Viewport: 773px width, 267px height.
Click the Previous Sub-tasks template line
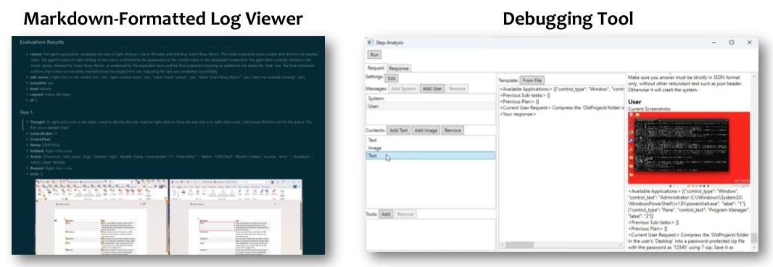pyautogui.click(x=526, y=96)
